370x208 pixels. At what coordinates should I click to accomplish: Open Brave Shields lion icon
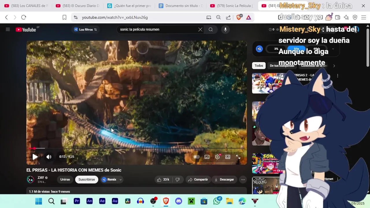click(x=239, y=17)
